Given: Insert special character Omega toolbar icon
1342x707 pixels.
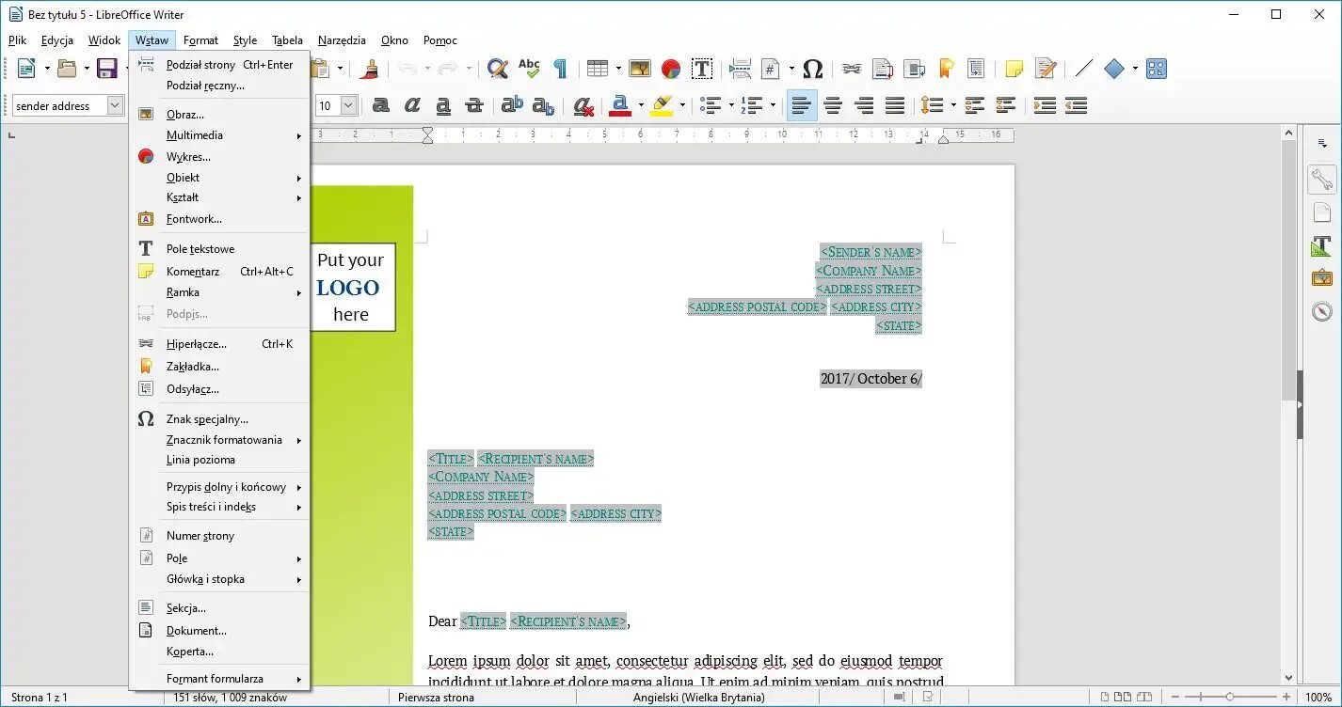Looking at the screenshot, I should (x=813, y=69).
